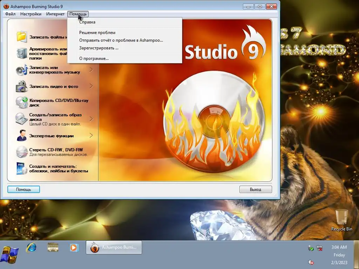Image resolution: width=359 pixels, height=269 pixels.
Task: Click the safe icon for archiving files
Action: [x=22, y=53]
